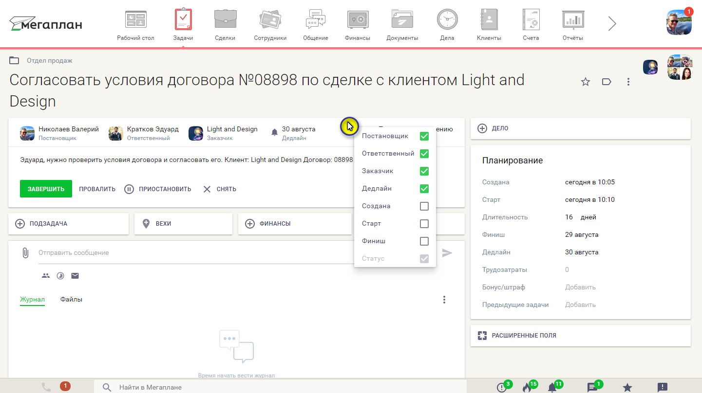
Task: Click СНЯТЬ cancel button
Action: (x=220, y=189)
